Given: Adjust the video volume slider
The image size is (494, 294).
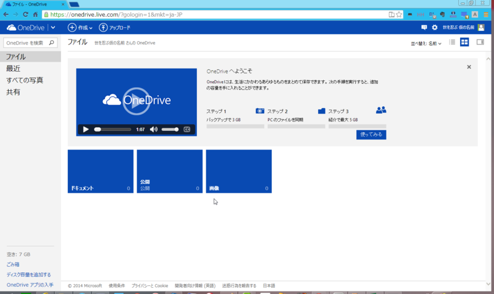Looking at the screenshot, I should pyautogui.click(x=170, y=130).
